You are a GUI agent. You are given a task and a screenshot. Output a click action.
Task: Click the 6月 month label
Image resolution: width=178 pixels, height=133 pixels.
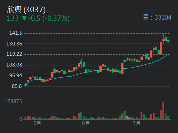click(86, 123)
